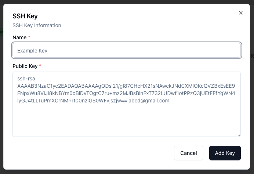
Task: Click the green badge peeking at the left edge
Action: (1, 32)
